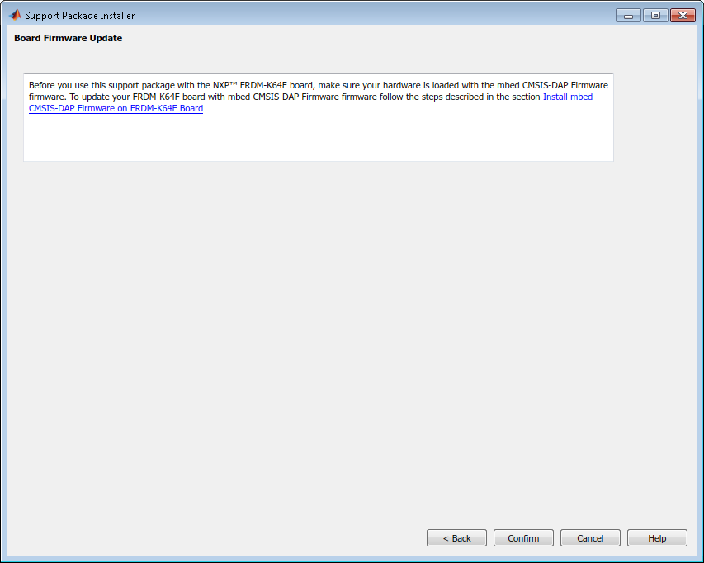This screenshot has height=563, width=704.
Task: Click "follow the steps described" in the instructions
Action: 428,97
